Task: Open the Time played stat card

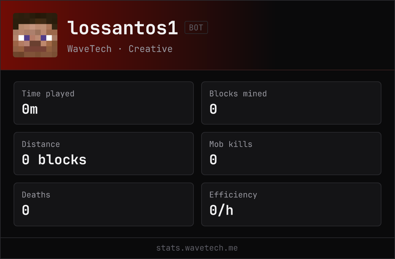Action: tap(104, 103)
